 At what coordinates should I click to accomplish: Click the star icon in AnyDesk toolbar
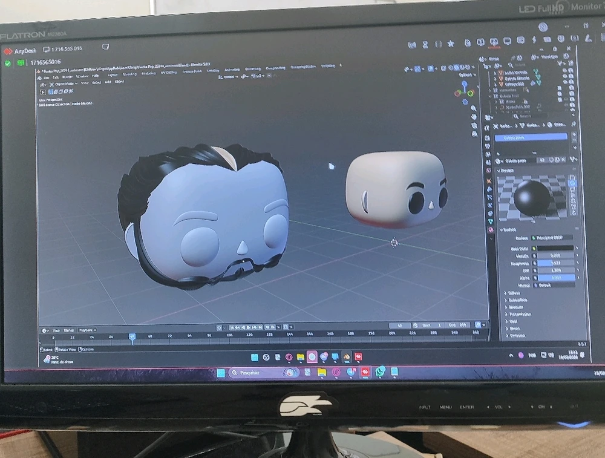(x=451, y=44)
